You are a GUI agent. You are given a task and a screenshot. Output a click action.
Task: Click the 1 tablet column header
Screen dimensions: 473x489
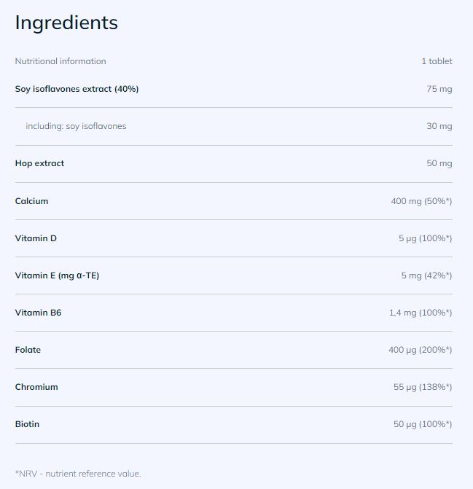tap(437, 61)
